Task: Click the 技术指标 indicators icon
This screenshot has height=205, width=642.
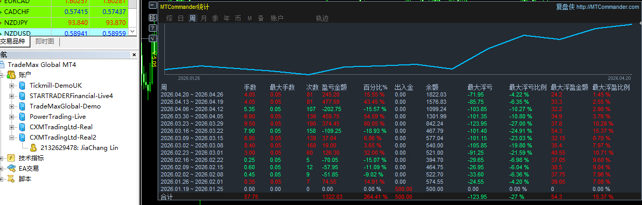Action: coord(11,158)
